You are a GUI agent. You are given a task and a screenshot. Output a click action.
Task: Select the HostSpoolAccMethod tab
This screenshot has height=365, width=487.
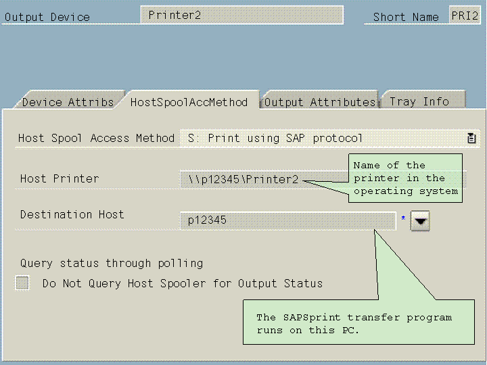tap(189, 102)
